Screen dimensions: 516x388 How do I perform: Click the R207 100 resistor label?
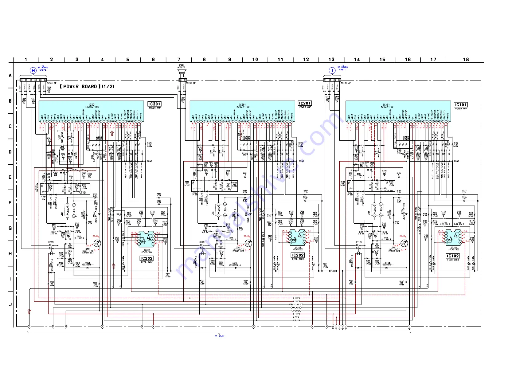click(x=246, y=282)
